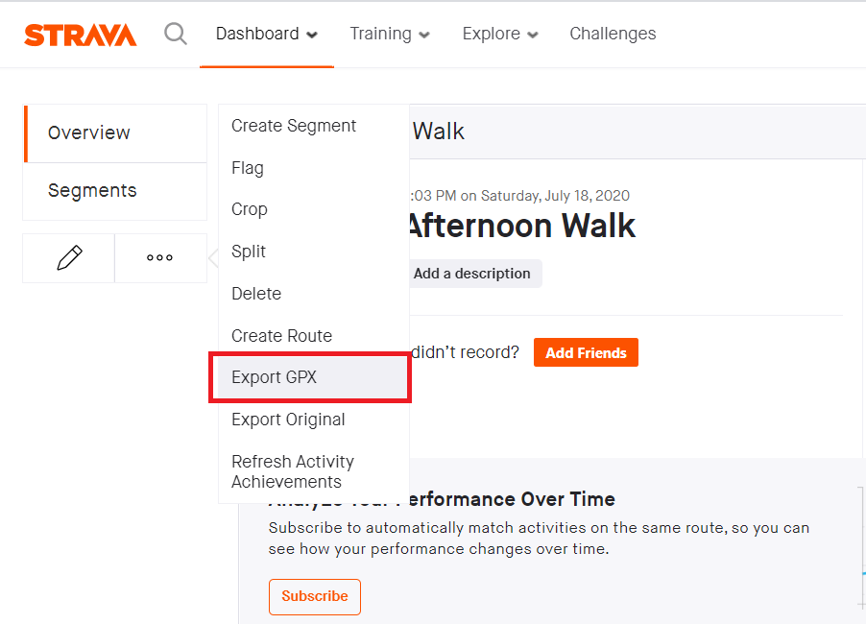Viewport: 866px width, 624px height.
Task: Toggle the three-dots more actions button
Action: [160, 258]
